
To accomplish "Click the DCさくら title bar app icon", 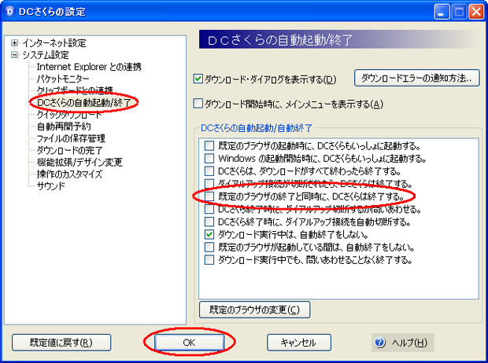I will pyautogui.click(x=10, y=12).
